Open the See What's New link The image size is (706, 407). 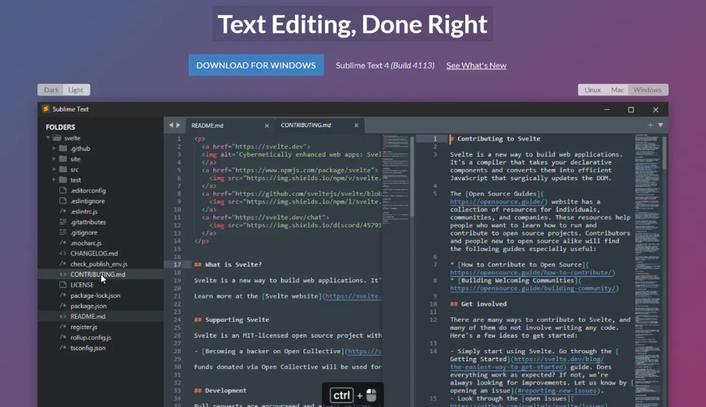coord(476,65)
